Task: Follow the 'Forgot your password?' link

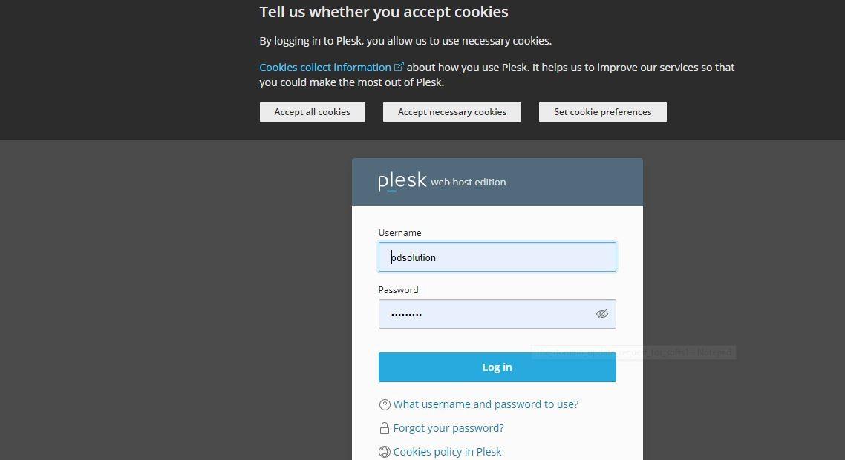Action: tap(448, 428)
